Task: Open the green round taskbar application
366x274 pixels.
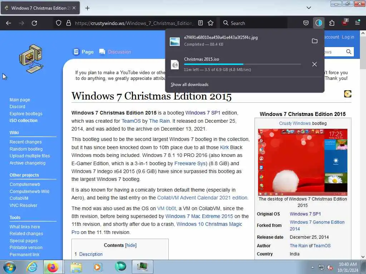Action: click(x=120, y=267)
